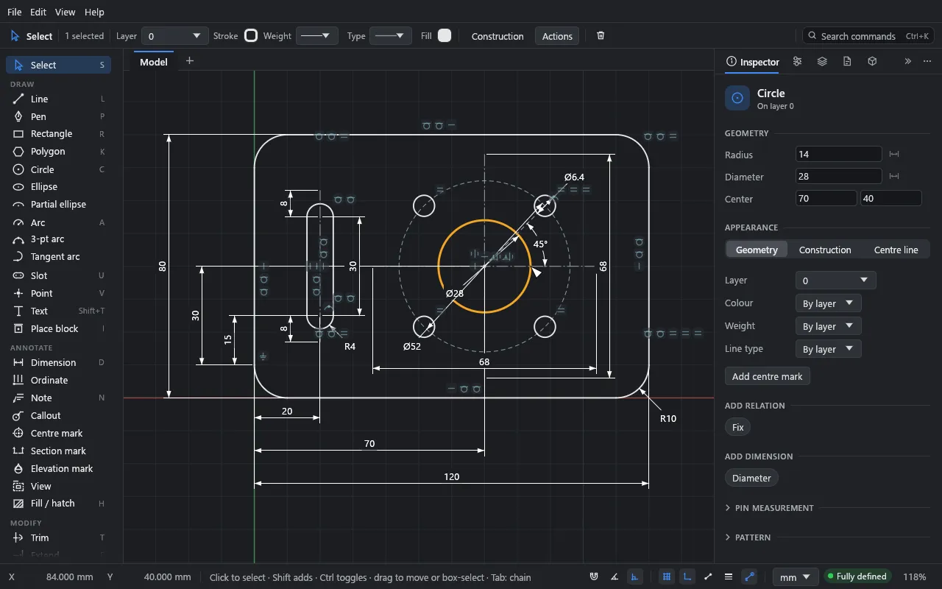This screenshot has width=942, height=589.
Task: Toggle the magnet snap in status bar
Action: [x=594, y=577]
